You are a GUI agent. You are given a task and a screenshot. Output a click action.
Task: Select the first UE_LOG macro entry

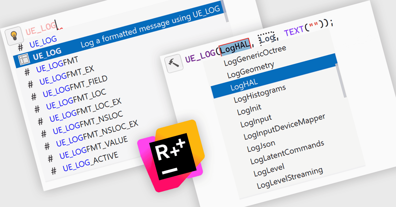(x=43, y=42)
